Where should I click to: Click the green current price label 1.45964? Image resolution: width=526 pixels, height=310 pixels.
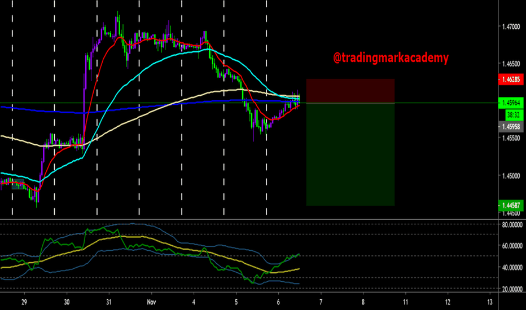(x=511, y=103)
